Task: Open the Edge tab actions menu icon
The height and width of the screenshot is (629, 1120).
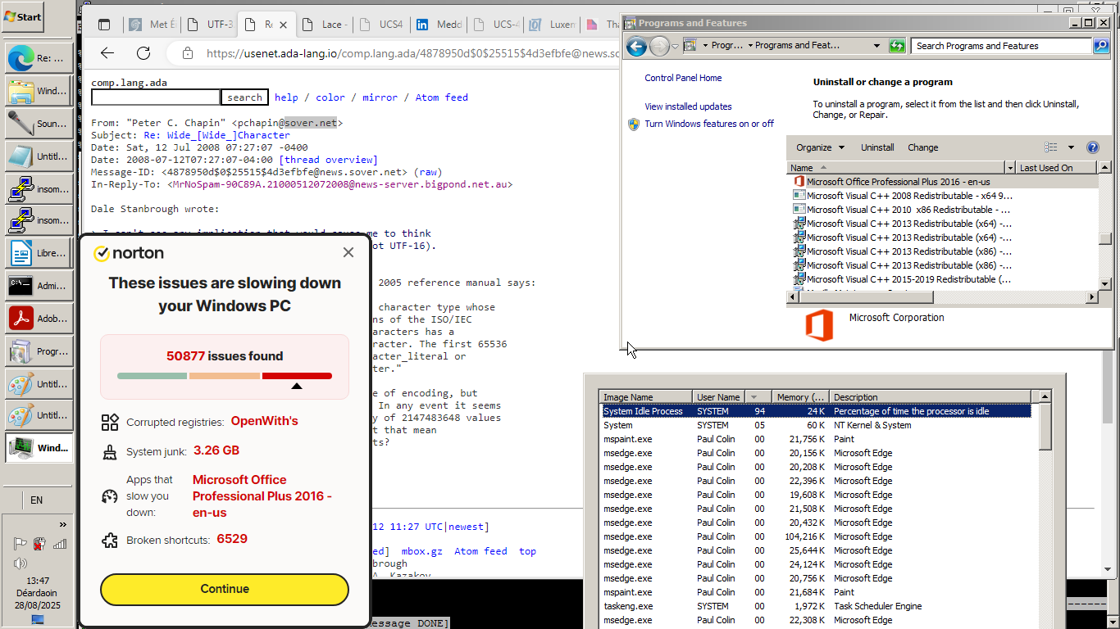Action: pos(104,25)
